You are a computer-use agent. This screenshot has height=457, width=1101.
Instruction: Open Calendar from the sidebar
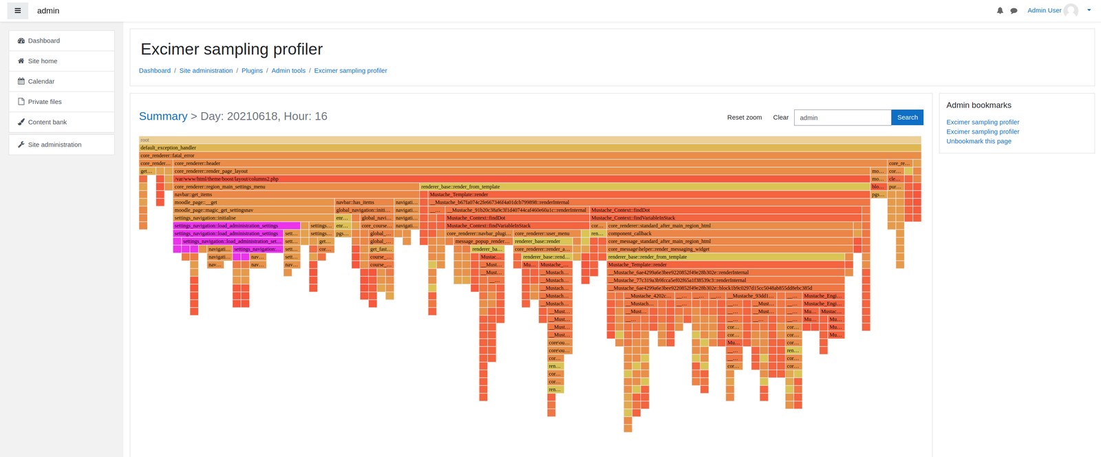pyautogui.click(x=61, y=81)
